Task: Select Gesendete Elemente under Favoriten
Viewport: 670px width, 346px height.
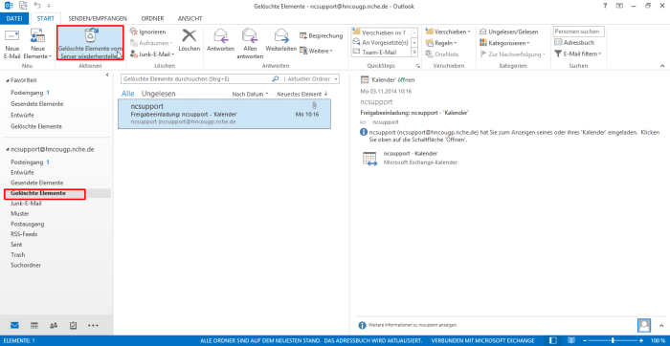Action: (36, 103)
